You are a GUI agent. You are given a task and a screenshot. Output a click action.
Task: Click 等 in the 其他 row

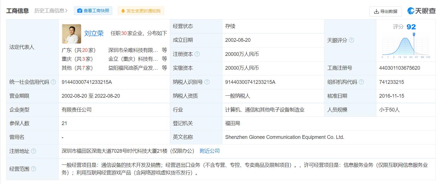pos(164,68)
